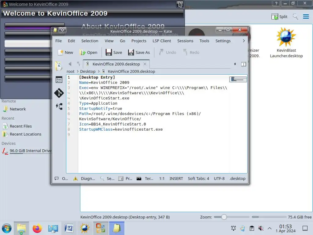The height and width of the screenshot is (235, 313).
Task: Open the Dolphin hamburger menu
Action: (x=306, y=17)
